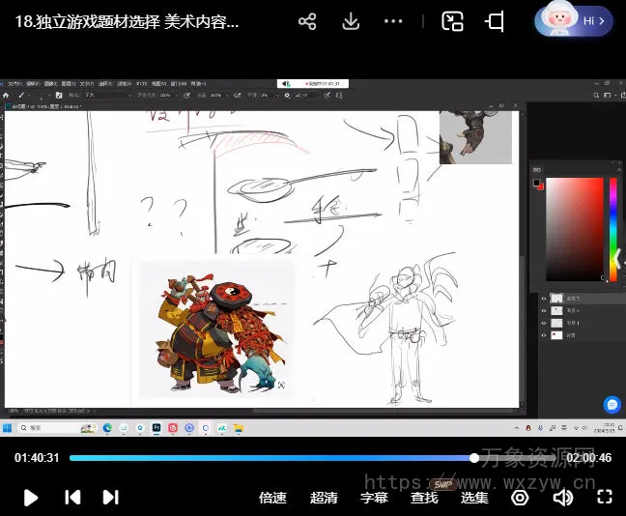Enter fullscreen mode
626x516 pixels.
(605, 498)
